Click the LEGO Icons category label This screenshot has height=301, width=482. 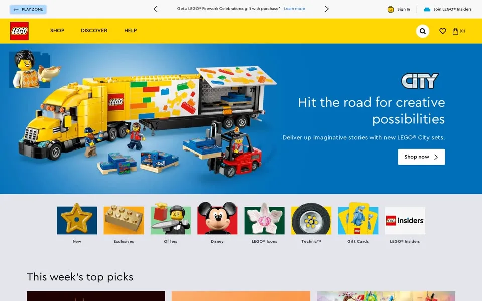265,241
